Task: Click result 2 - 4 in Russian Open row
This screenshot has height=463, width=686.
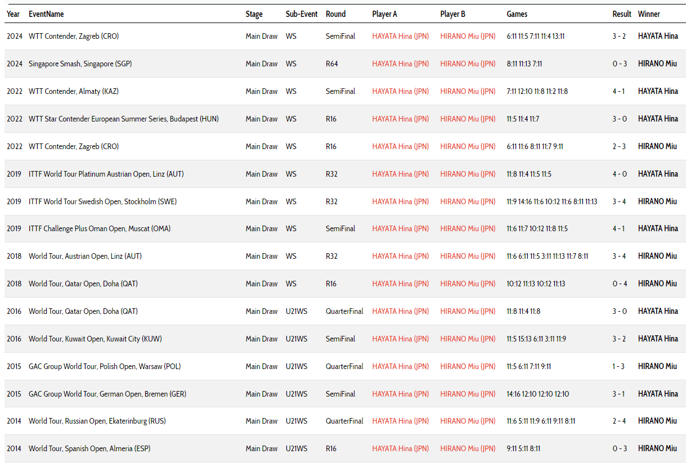Action: click(x=619, y=421)
